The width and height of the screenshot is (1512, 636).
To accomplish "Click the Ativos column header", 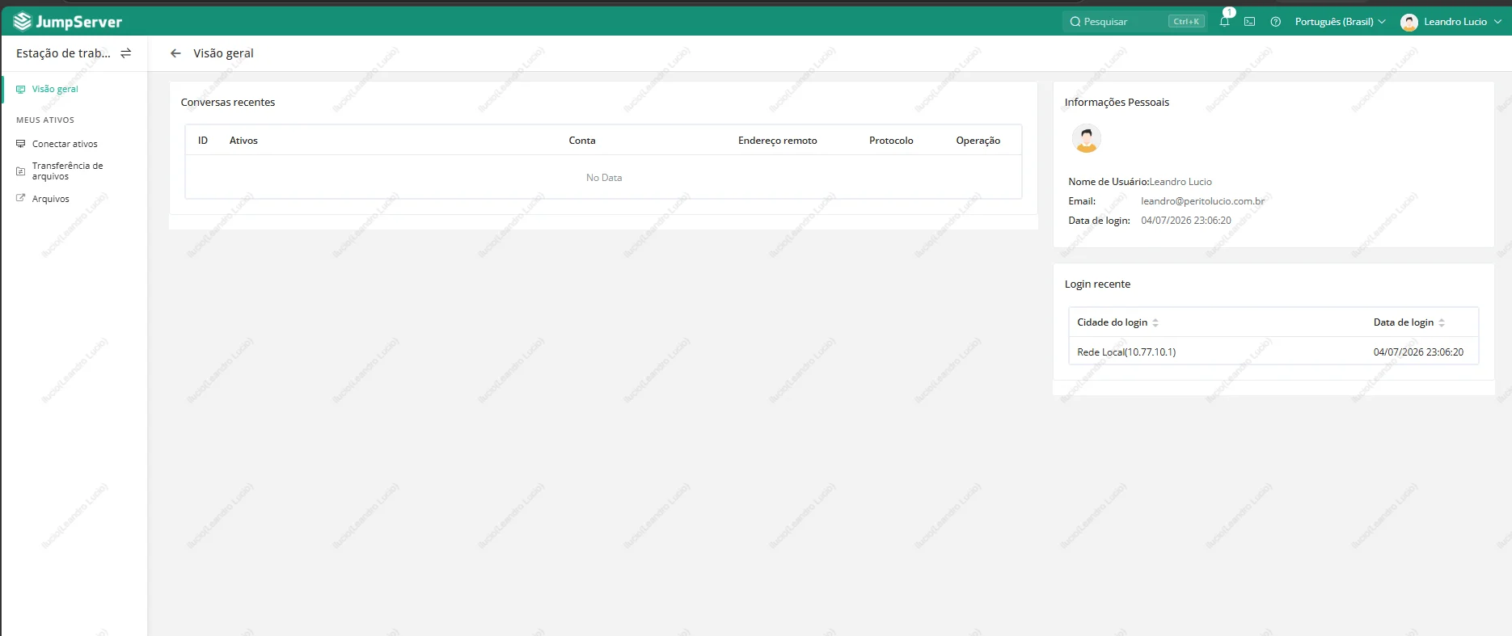I will [x=243, y=141].
